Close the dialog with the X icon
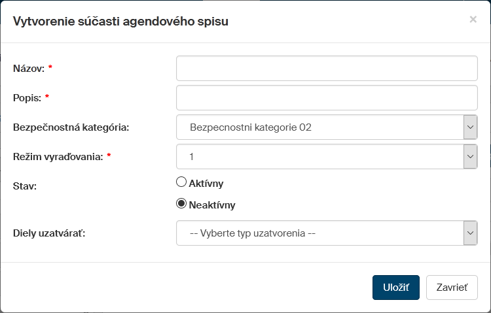491x313 pixels. pos(473,20)
